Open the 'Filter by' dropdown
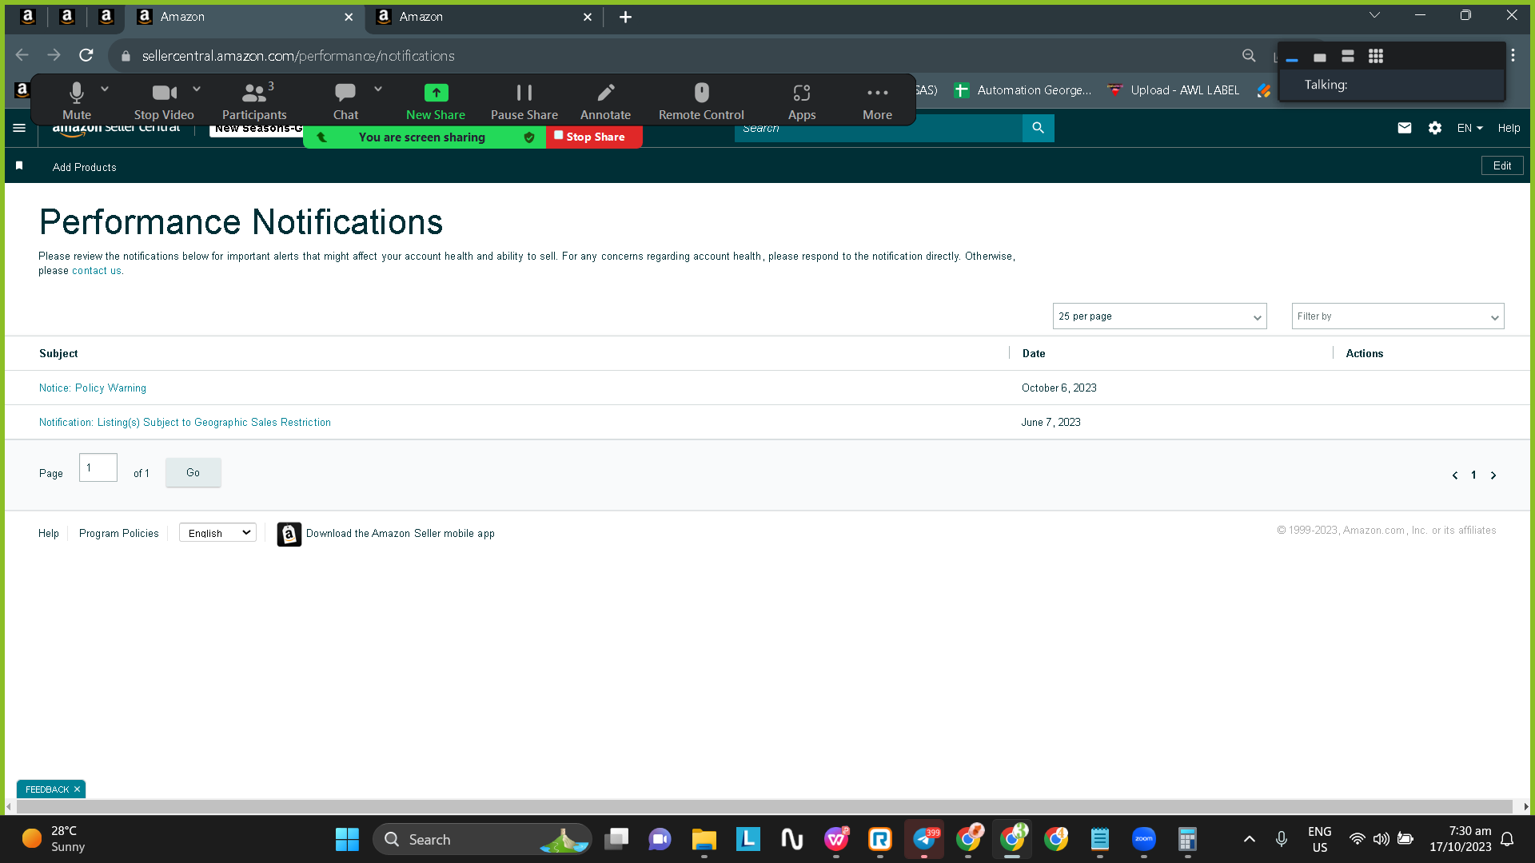This screenshot has width=1535, height=863. click(x=1397, y=316)
